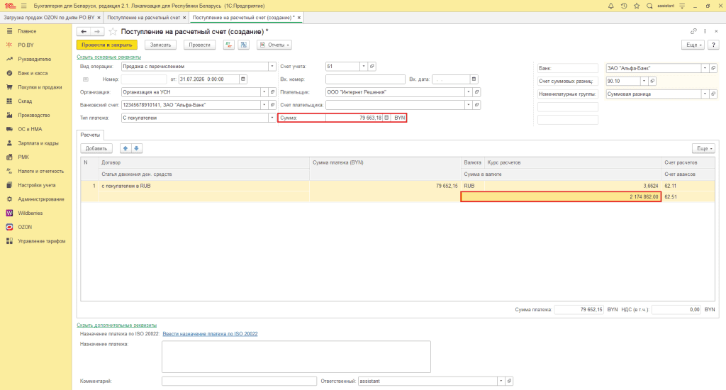This screenshot has height=390, width=726.
Task: Expand Тип платежа dropdown
Action: 272,118
